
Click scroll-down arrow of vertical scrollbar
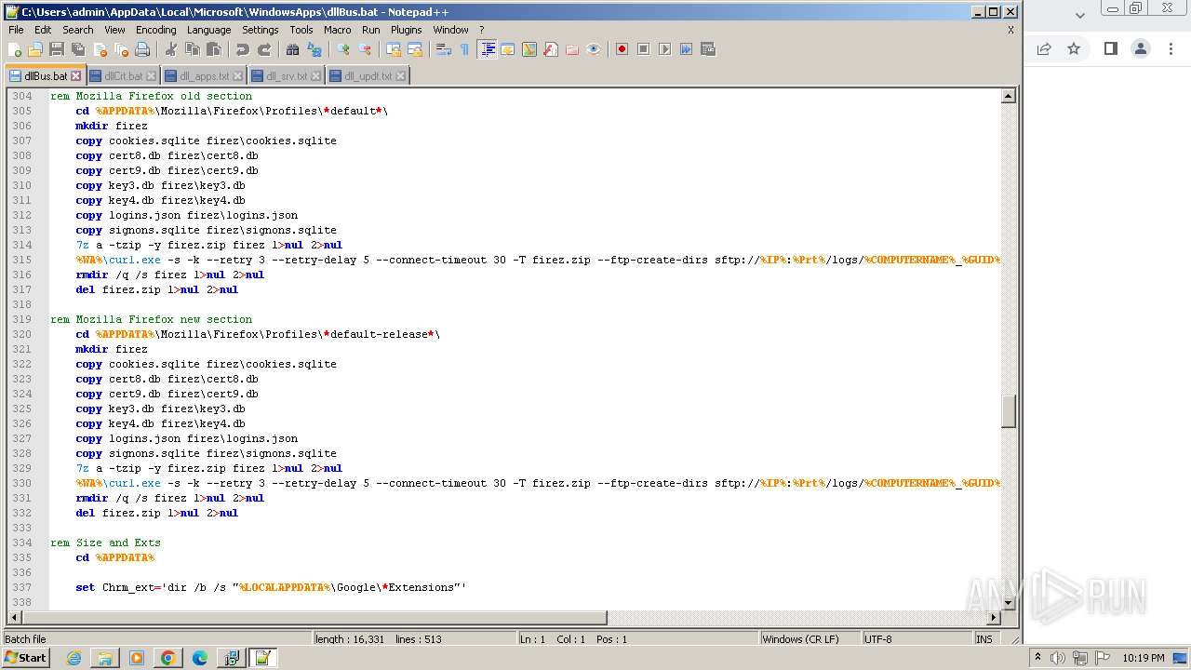[x=1008, y=603]
